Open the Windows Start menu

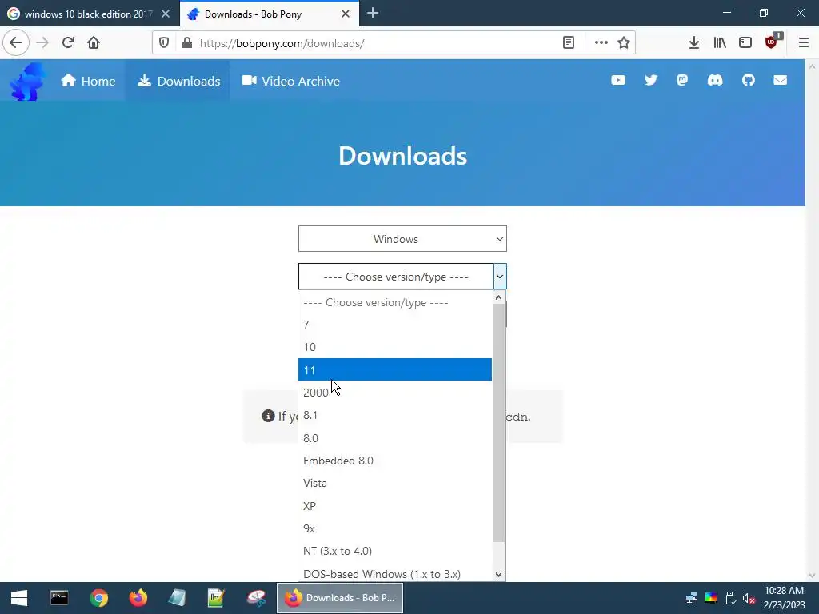pyautogui.click(x=19, y=598)
